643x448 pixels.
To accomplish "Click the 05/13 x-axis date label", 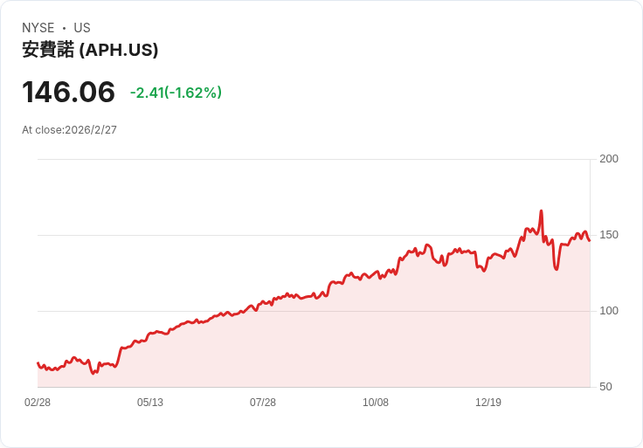I will coord(150,403).
